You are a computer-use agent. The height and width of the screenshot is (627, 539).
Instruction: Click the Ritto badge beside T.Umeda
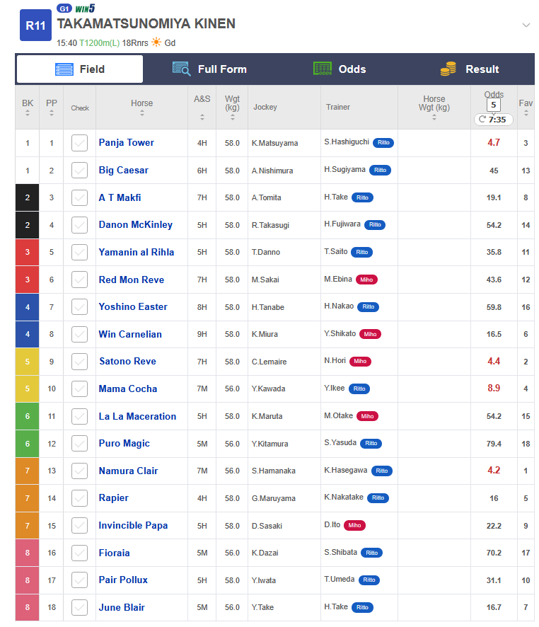(369, 580)
